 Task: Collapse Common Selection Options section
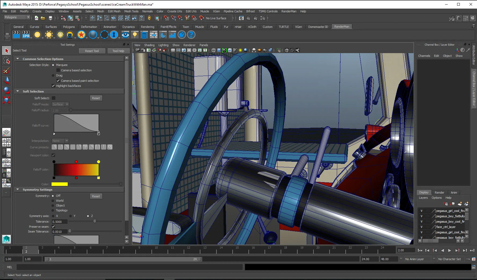(x=18, y=59)
